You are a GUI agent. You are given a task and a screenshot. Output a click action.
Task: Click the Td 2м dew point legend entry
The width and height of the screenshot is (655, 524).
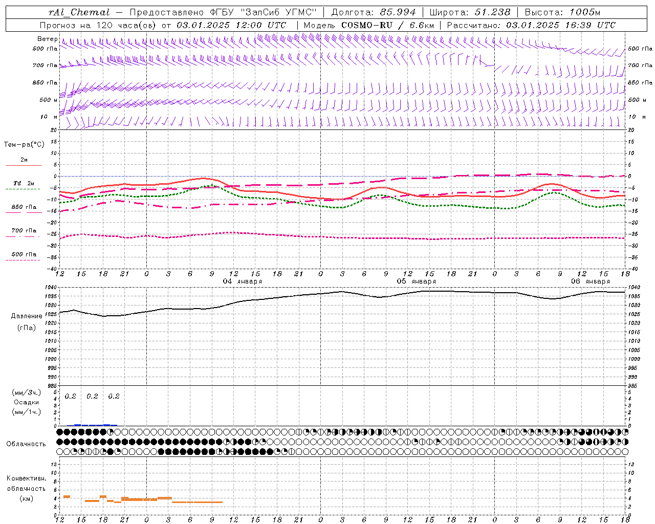tap(24, 183)
